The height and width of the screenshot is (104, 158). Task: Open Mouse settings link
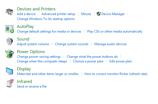click(86, 14)
